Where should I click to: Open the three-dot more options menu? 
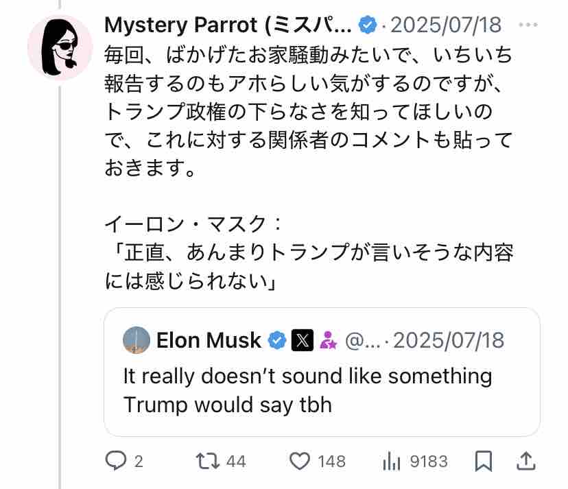click(528, 26)
